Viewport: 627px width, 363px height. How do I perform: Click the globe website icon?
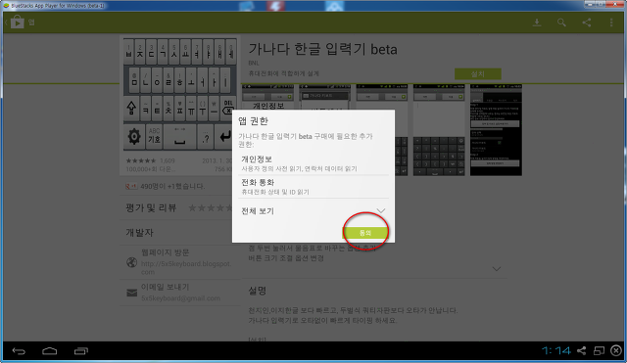131,262
